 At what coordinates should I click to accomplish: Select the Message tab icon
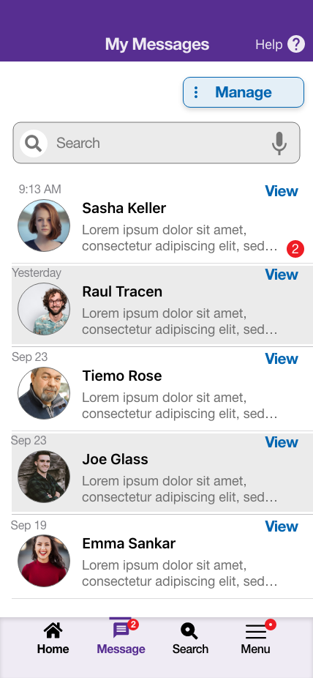[121, 630]
